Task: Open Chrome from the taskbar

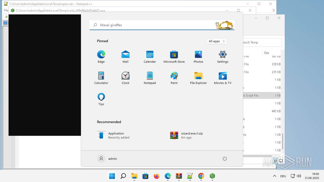Action: (x=201, y=176)
